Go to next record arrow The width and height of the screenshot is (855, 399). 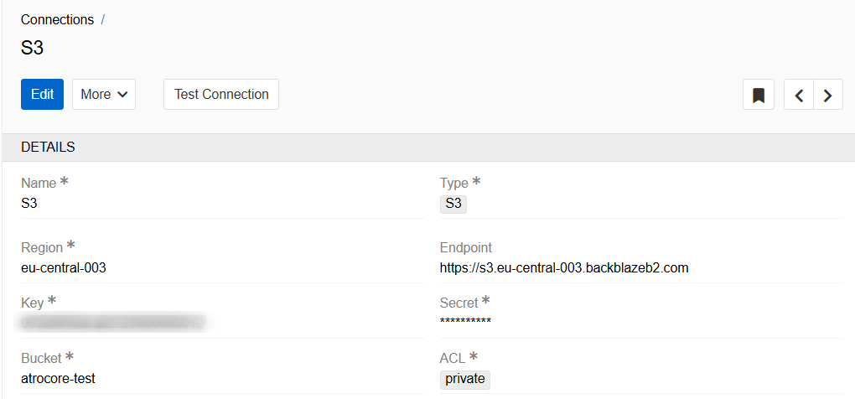click(828, 95)
